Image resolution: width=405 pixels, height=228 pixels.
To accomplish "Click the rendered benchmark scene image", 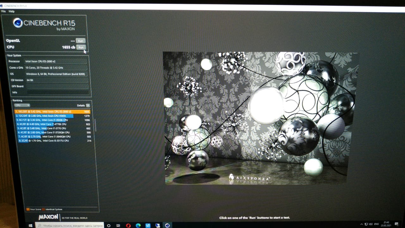I will 261,118.
